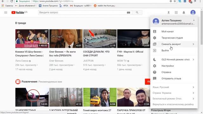Click the sign-out arrow icon
Image resolution: width=203 pixels, height=114 pixels.
coord(154,50)
